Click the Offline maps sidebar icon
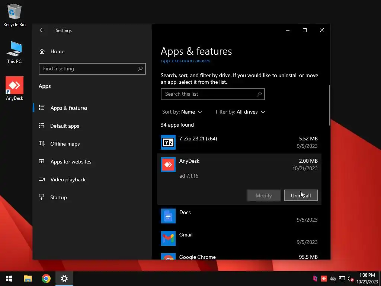Viewport: 381px width, 286px height. click(42, 144)
